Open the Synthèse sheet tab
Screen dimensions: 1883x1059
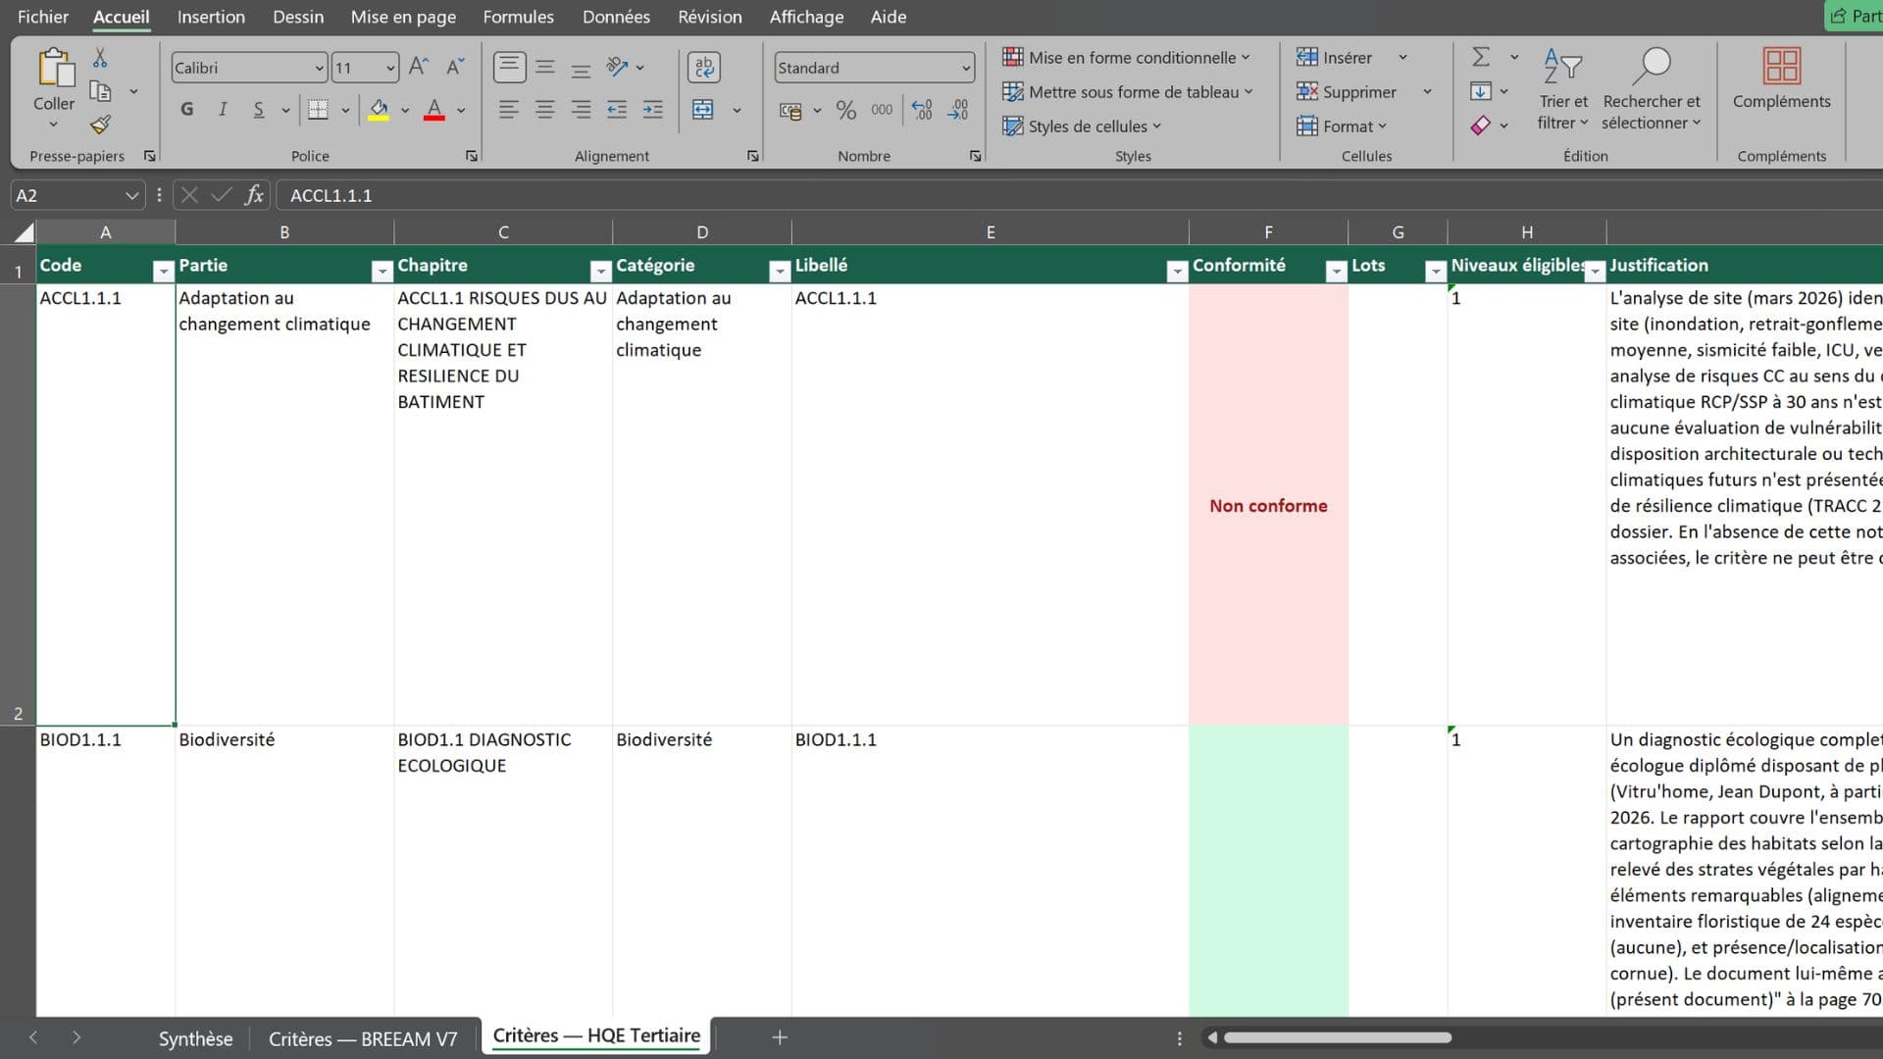[x=196, y=1038]
